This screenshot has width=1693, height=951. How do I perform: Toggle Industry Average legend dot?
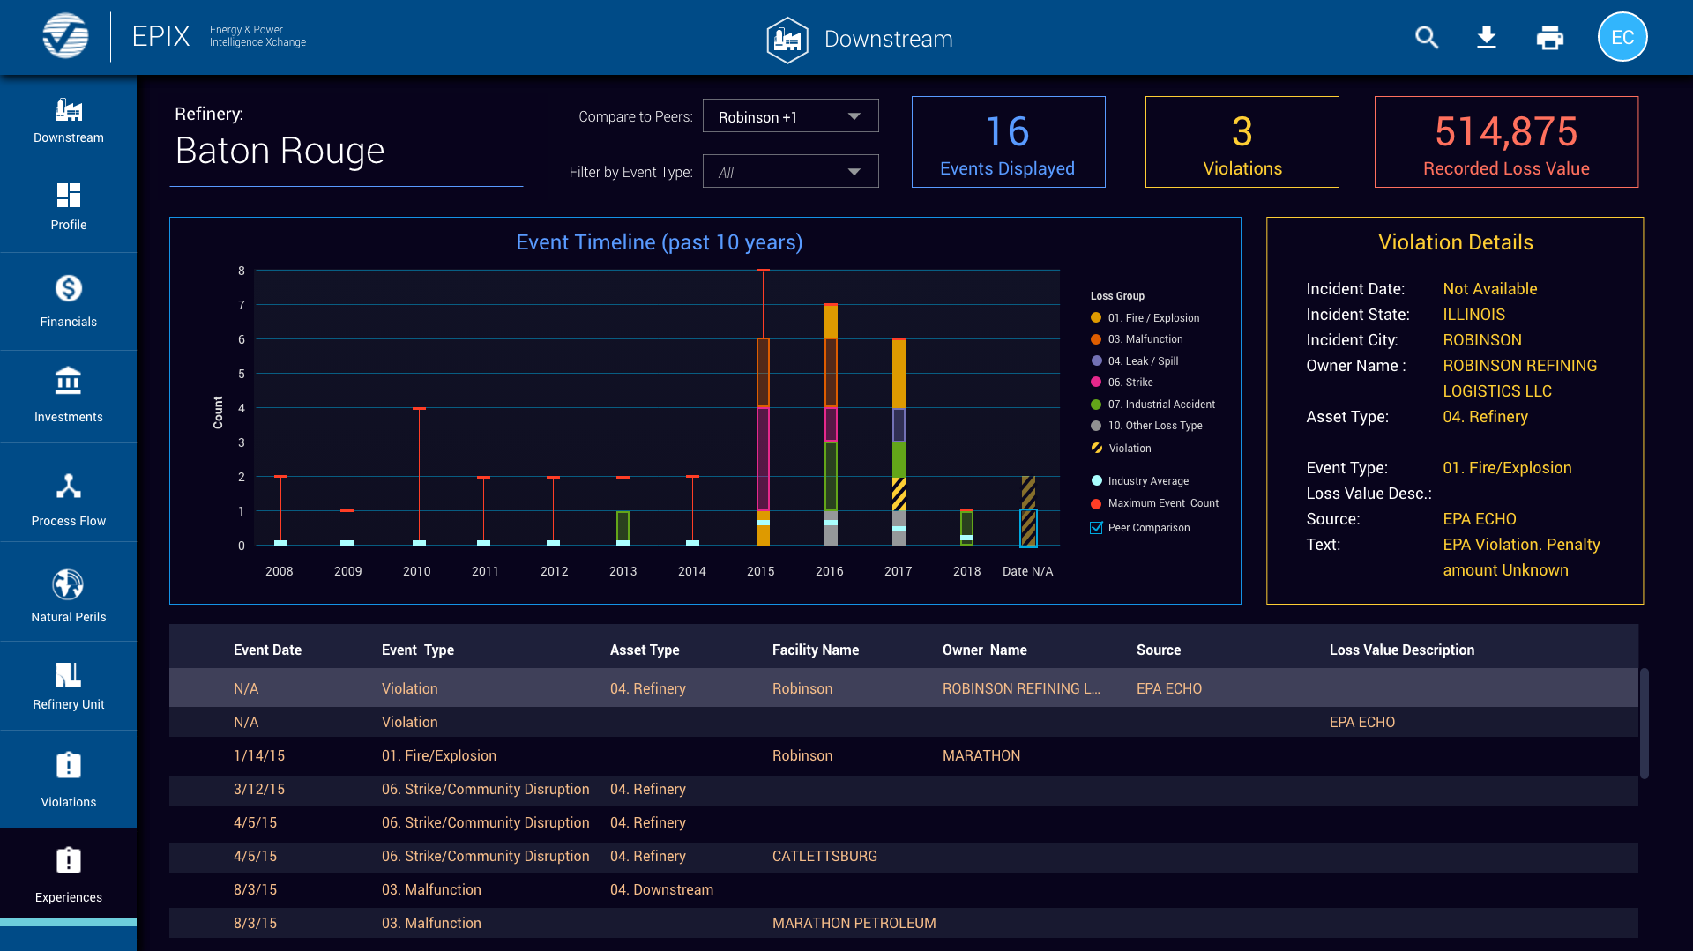(x=1097, y=481)
